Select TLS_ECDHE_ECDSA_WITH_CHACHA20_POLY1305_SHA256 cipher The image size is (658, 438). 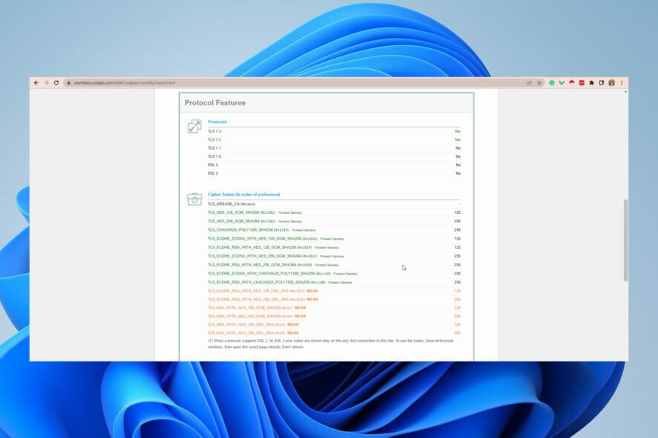(334, 273)
